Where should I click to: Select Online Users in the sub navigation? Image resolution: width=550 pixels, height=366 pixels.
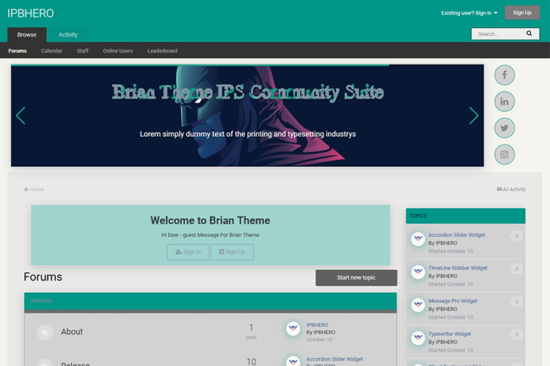pos(118,51)
